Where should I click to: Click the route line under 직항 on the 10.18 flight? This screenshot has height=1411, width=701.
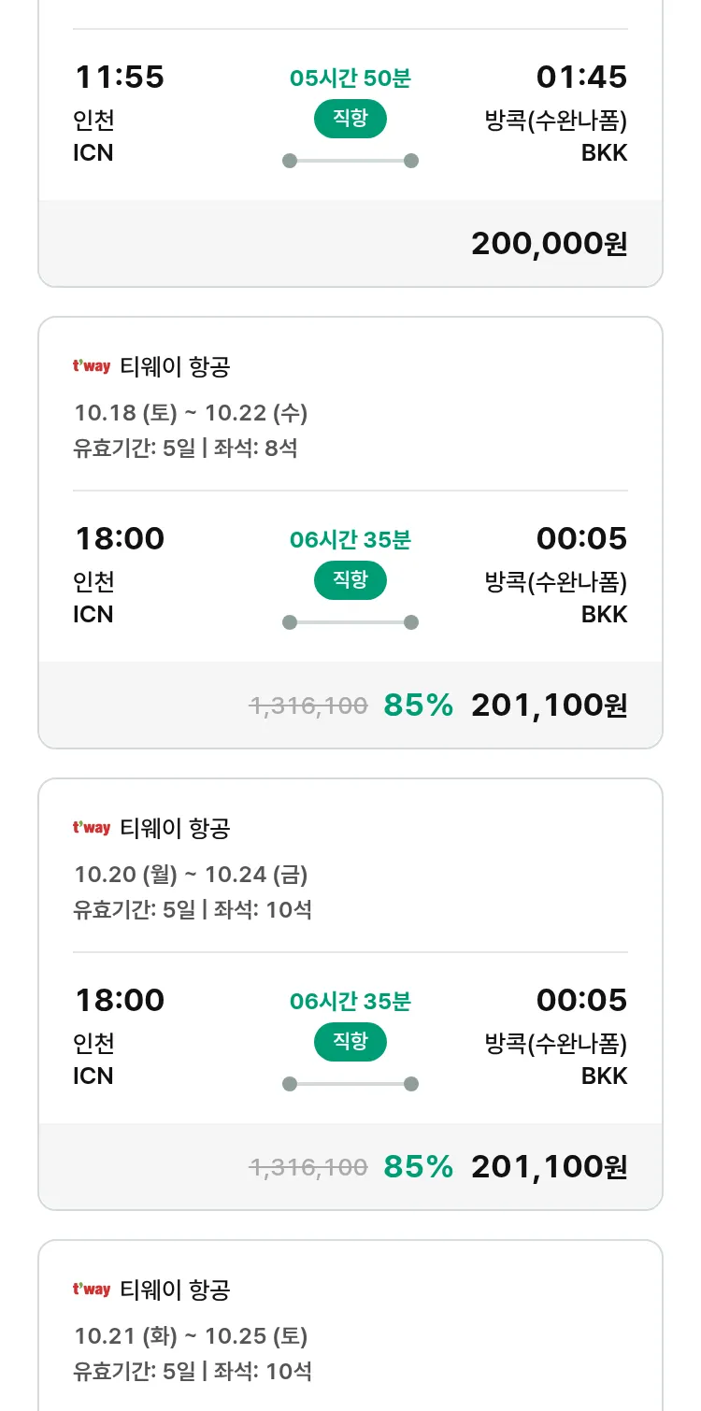tap(350, 622)
